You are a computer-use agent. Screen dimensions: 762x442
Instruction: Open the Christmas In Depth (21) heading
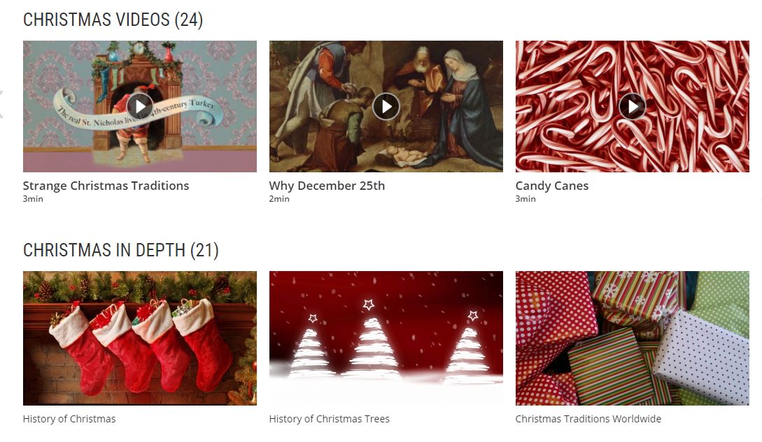click(121, 250)
